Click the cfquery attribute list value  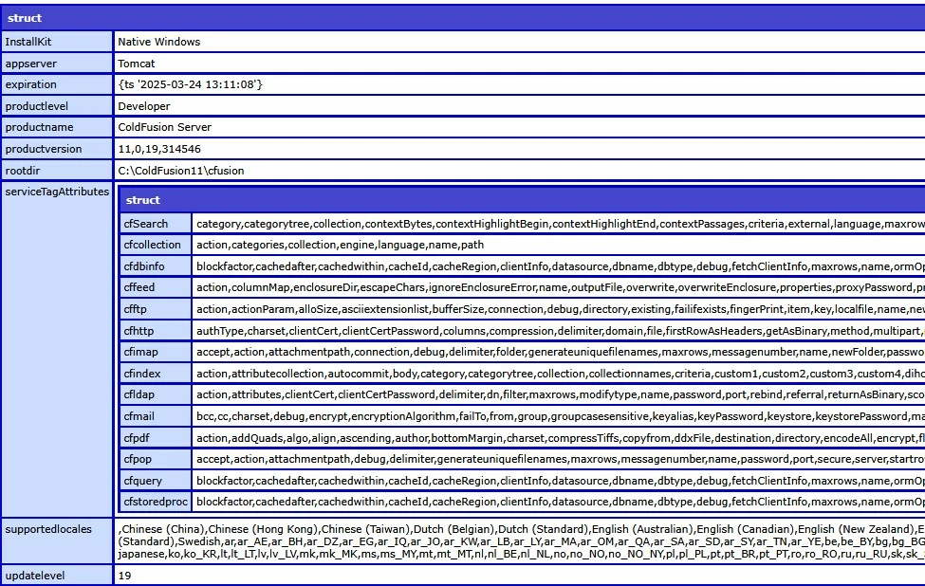[559, 481]
